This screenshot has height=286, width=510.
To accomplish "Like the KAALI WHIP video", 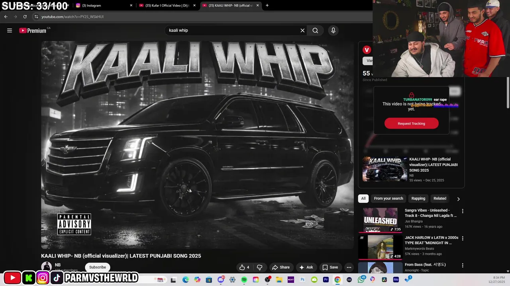I will pyautogui.click(x=244, y=267).
